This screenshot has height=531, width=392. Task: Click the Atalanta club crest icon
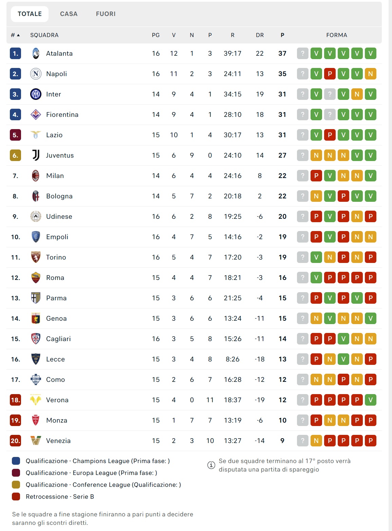point(36,54)
